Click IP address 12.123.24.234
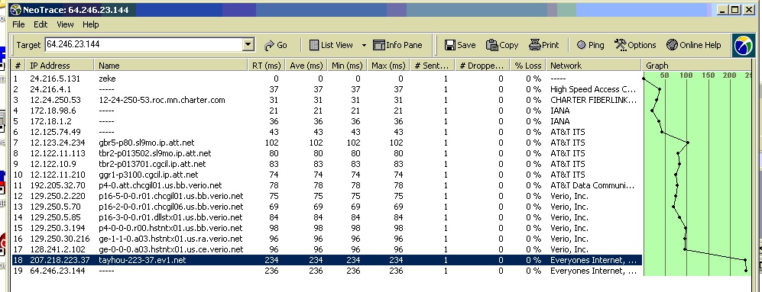762x292 pixels. pos(57,143)
